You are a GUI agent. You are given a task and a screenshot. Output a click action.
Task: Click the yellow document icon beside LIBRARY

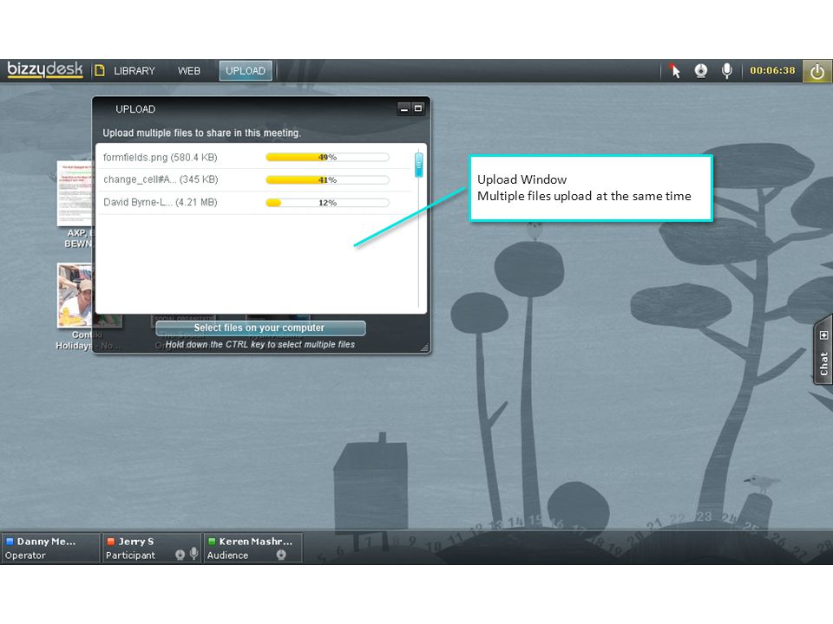(99, 70)
